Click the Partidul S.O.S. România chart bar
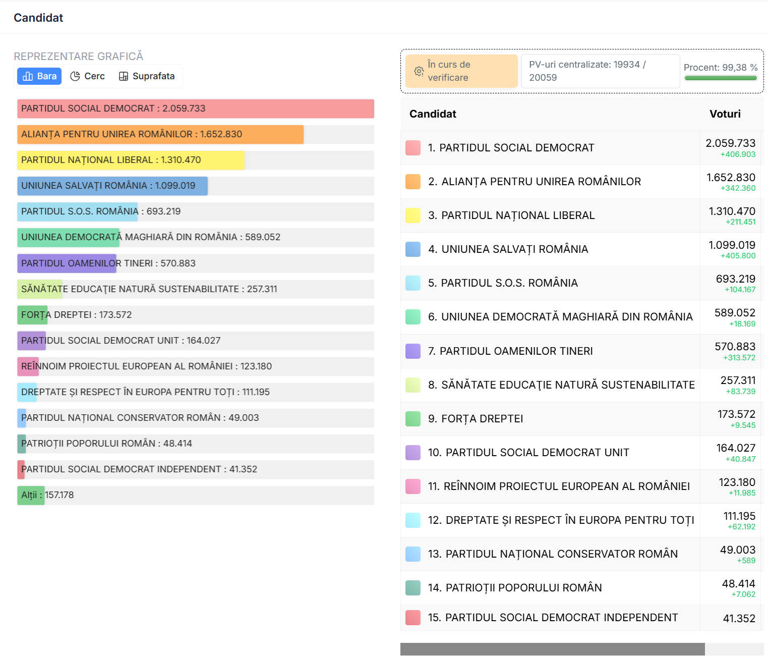Viewport: 768px width, 656px height. pyautogui.click(x=78, y=211)
